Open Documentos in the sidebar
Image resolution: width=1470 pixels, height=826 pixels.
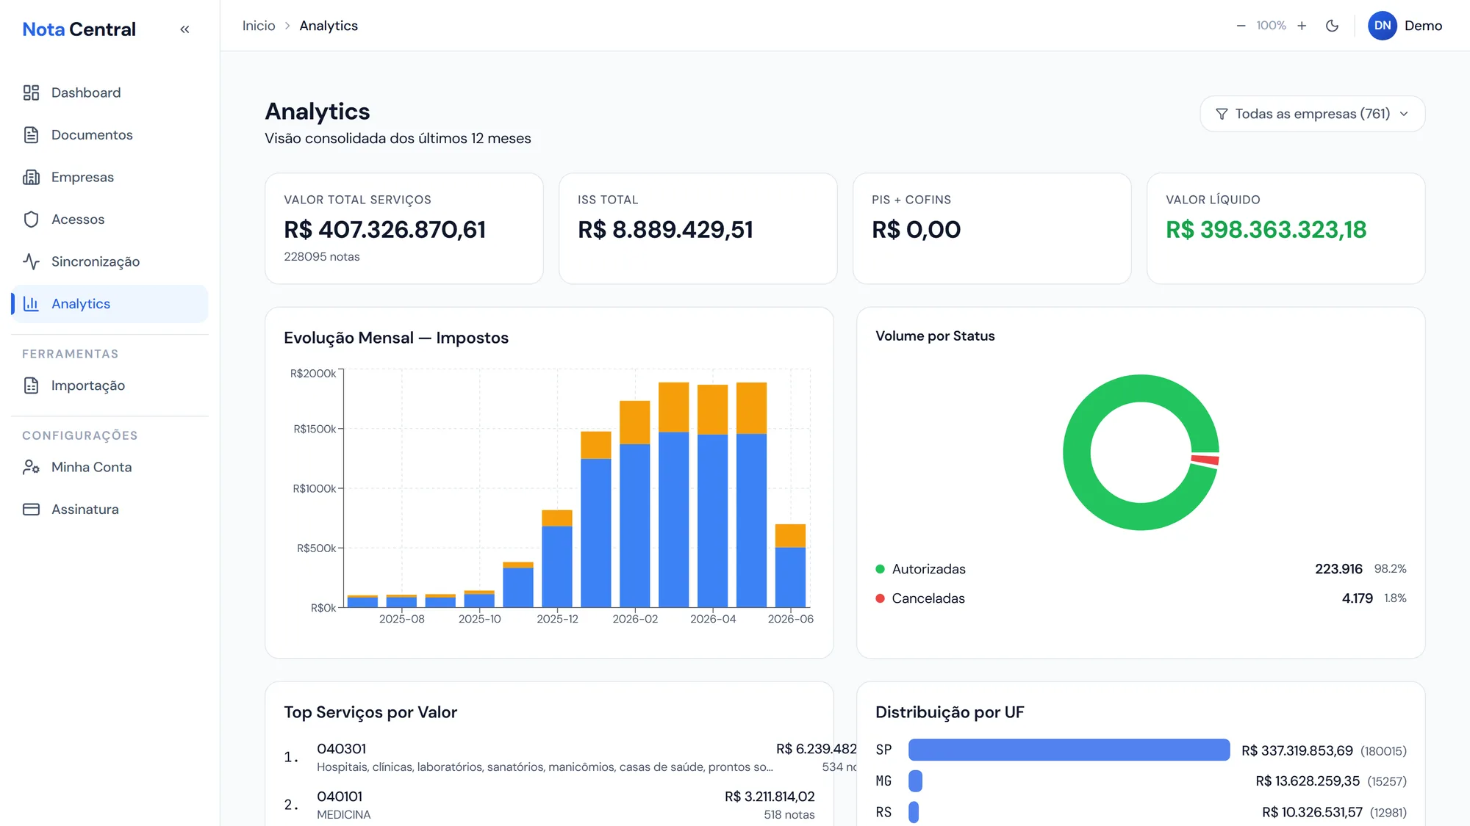110,135
